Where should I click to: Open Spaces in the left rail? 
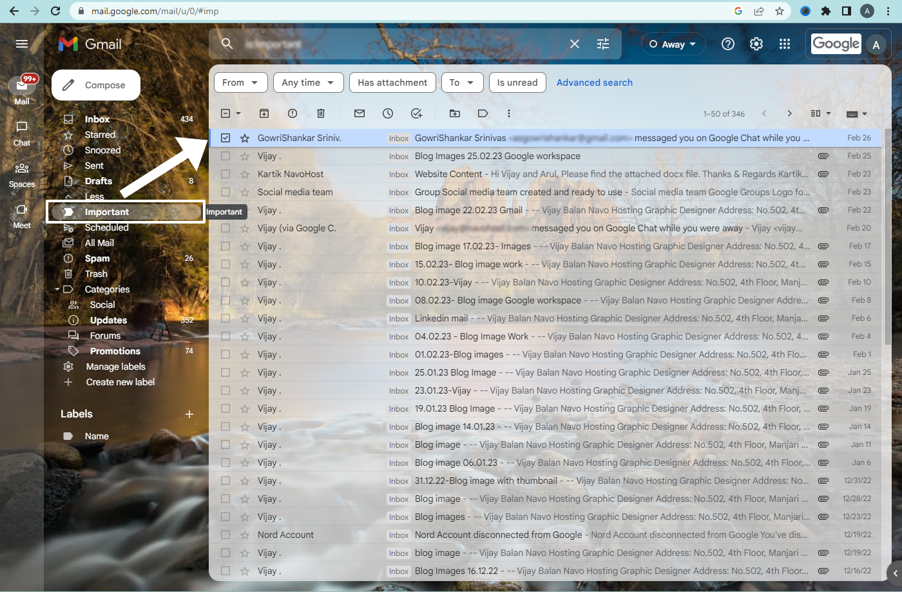pos(22,175)
